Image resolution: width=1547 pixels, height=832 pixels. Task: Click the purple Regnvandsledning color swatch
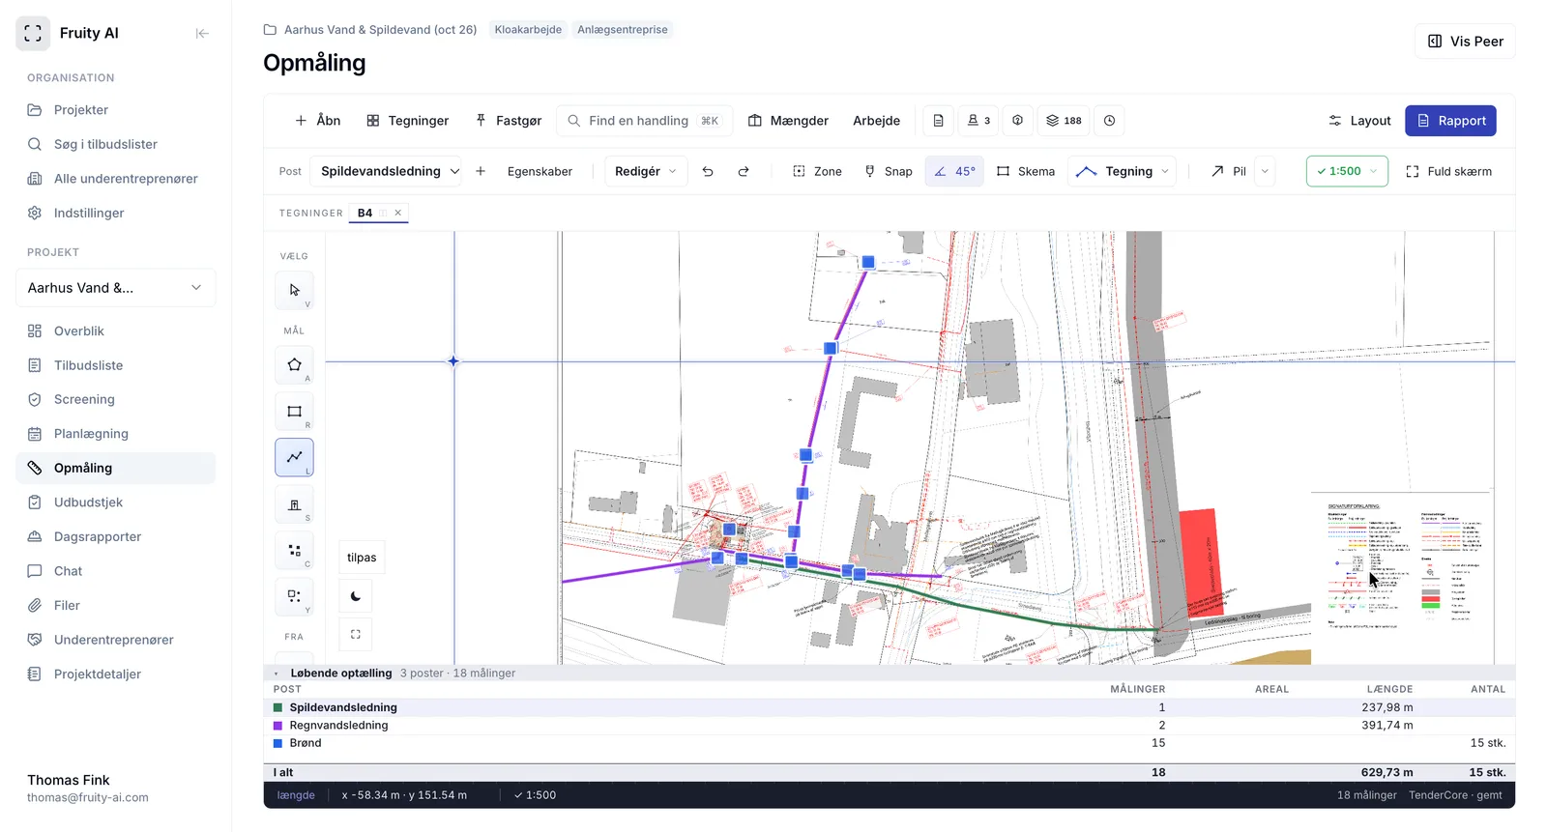point(278,726)
